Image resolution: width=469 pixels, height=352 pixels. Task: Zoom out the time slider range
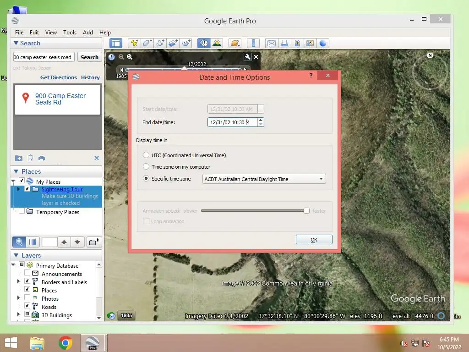coord(121,57)
